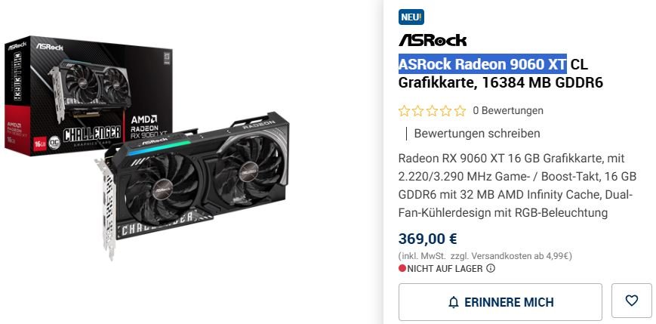Click the OC badge on product box
The image size is (656, 324).
54,142
